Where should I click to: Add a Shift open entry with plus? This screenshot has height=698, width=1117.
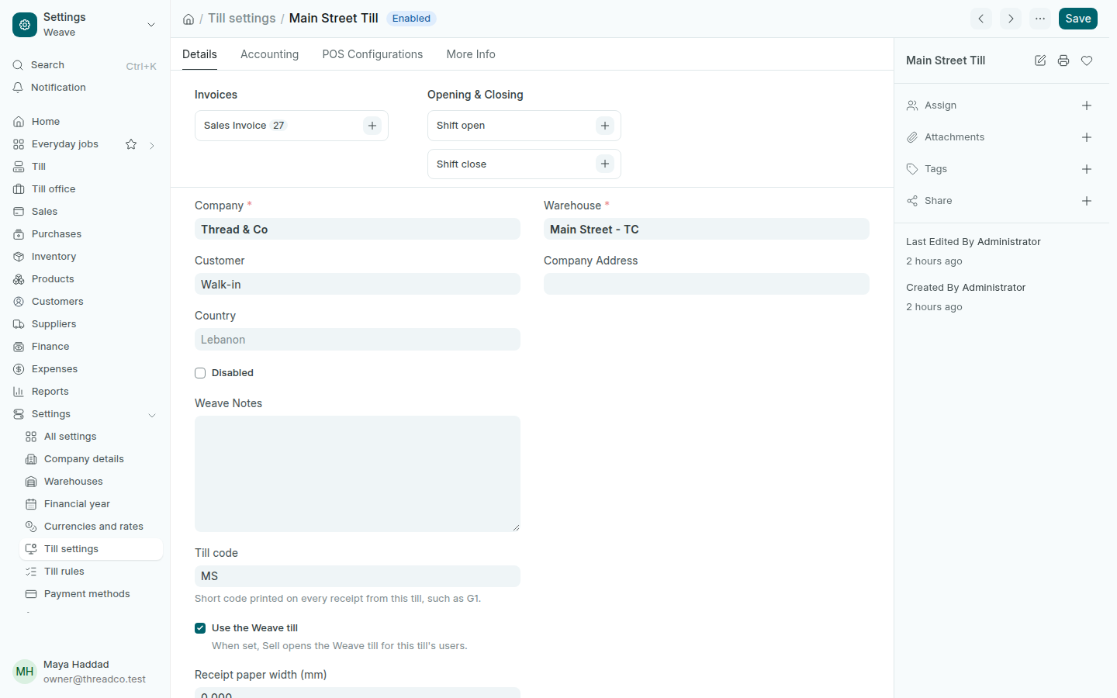click(x=605, y=126)
